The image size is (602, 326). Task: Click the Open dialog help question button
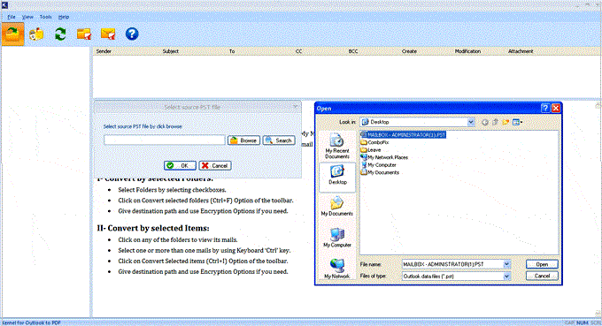545,109
